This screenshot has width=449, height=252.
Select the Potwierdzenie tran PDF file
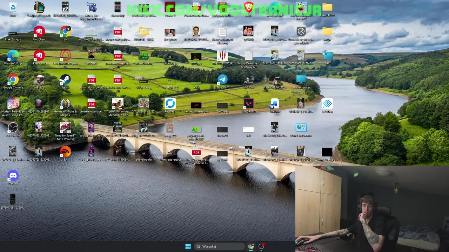tap(196, 9)
